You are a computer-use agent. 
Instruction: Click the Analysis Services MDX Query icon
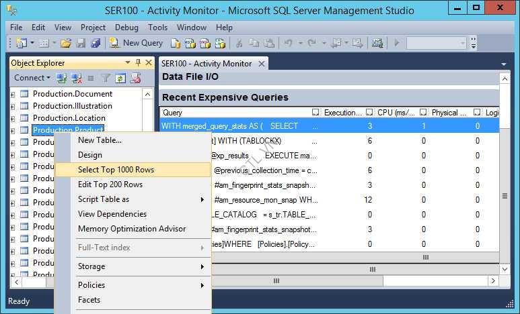[190, 44]
